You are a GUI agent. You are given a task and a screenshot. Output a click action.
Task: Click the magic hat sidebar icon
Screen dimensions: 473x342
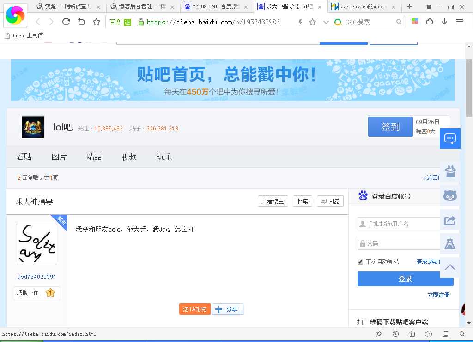[450, 171]
